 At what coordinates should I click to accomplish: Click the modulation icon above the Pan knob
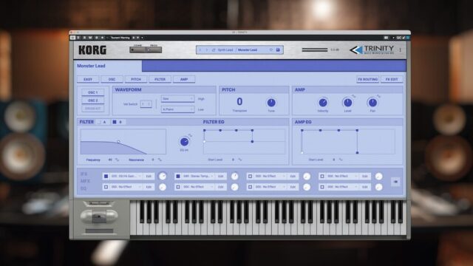(x=378, y=96)
